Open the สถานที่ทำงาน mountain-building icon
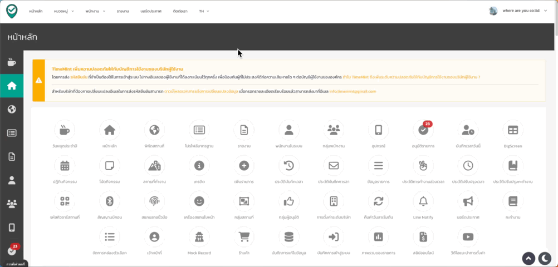 (154, 166)
